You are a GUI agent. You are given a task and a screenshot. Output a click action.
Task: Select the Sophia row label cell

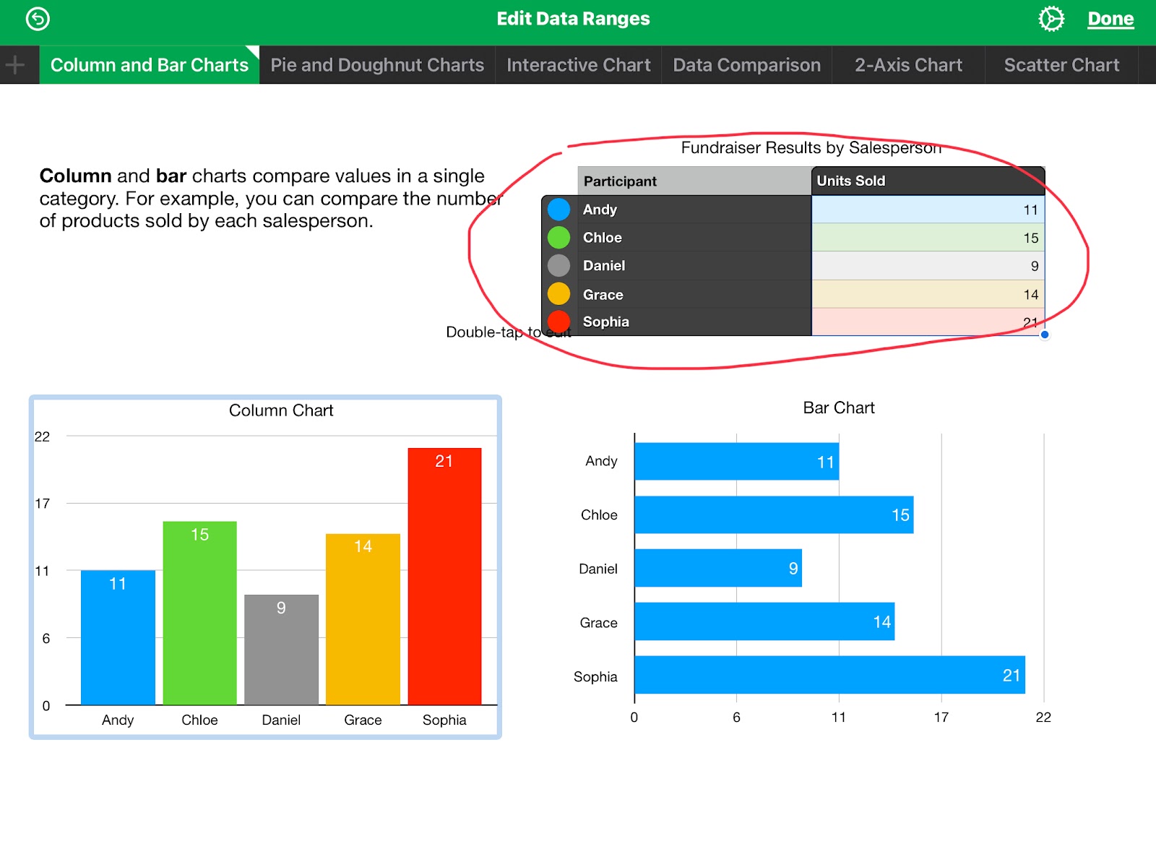[694, 322]
